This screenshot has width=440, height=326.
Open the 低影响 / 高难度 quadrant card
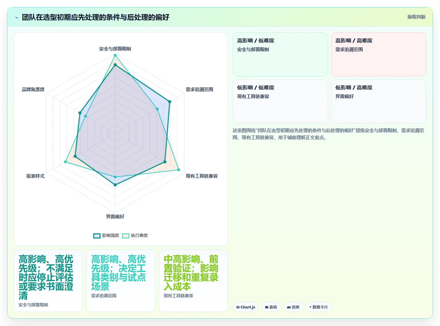pyautogui.click(x=379, y=101)
